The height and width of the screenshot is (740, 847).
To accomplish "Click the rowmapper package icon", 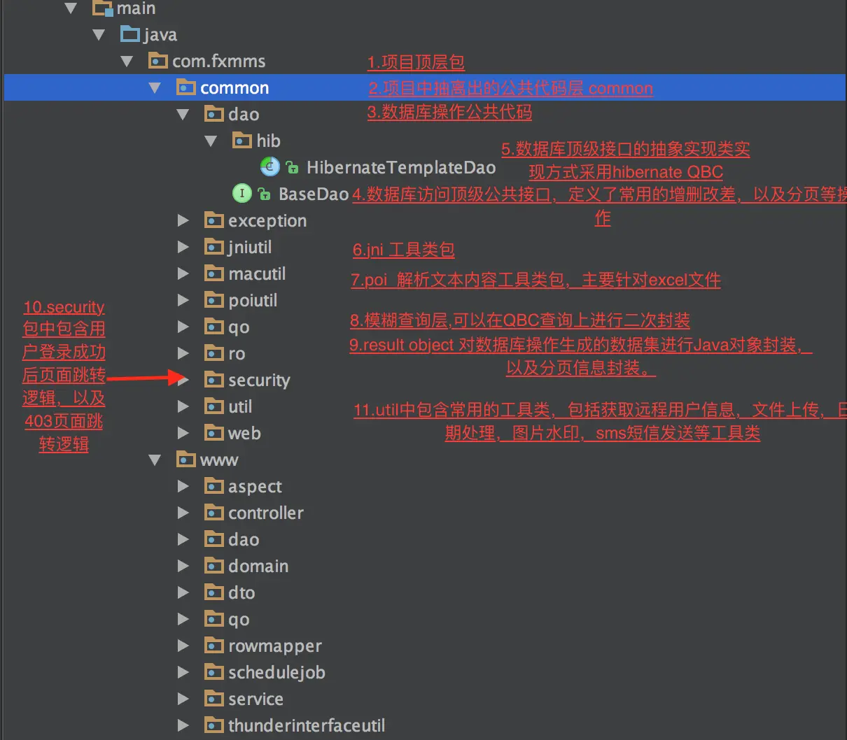I will coord(214,646).
